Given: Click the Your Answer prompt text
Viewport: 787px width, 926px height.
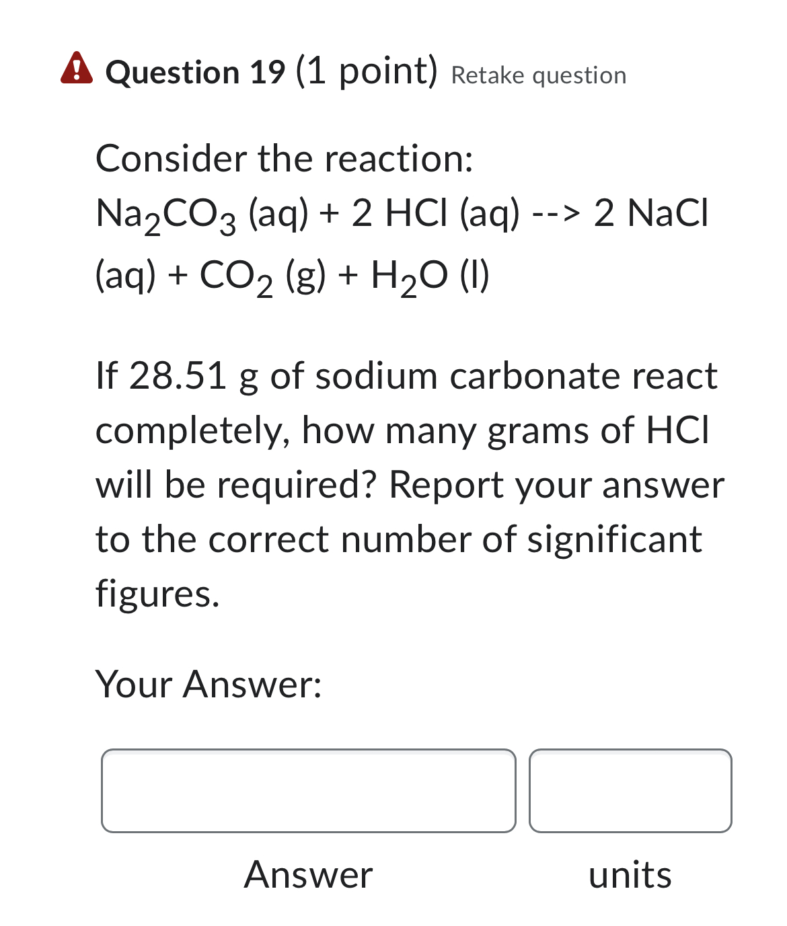Looking at the screenshot, I should tap(210, 686).
